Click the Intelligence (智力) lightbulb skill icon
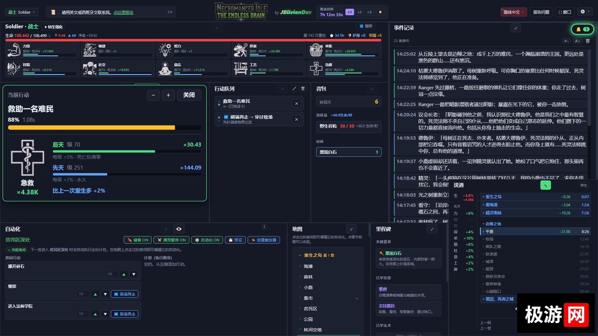Screen dimensions: 598x336 click(165, 50)
